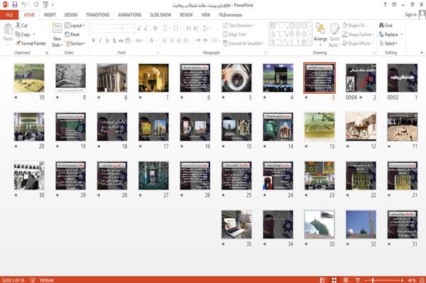Screen dimensions: 426x283
Task: Select slide 35 thumbnail with laptop
Action: pyautogui.click(x=236, y=224)
